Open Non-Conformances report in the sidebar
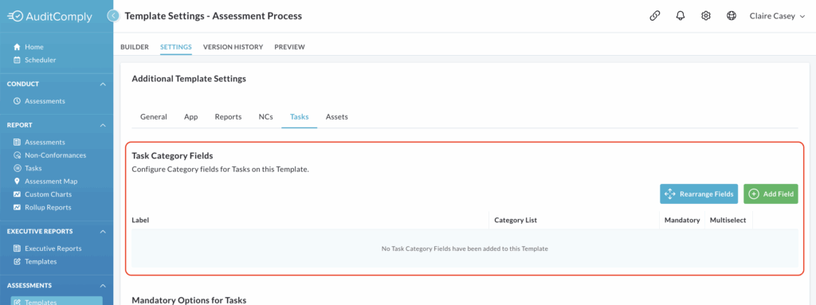Screen dimensions: 816x305 [49, 155]
